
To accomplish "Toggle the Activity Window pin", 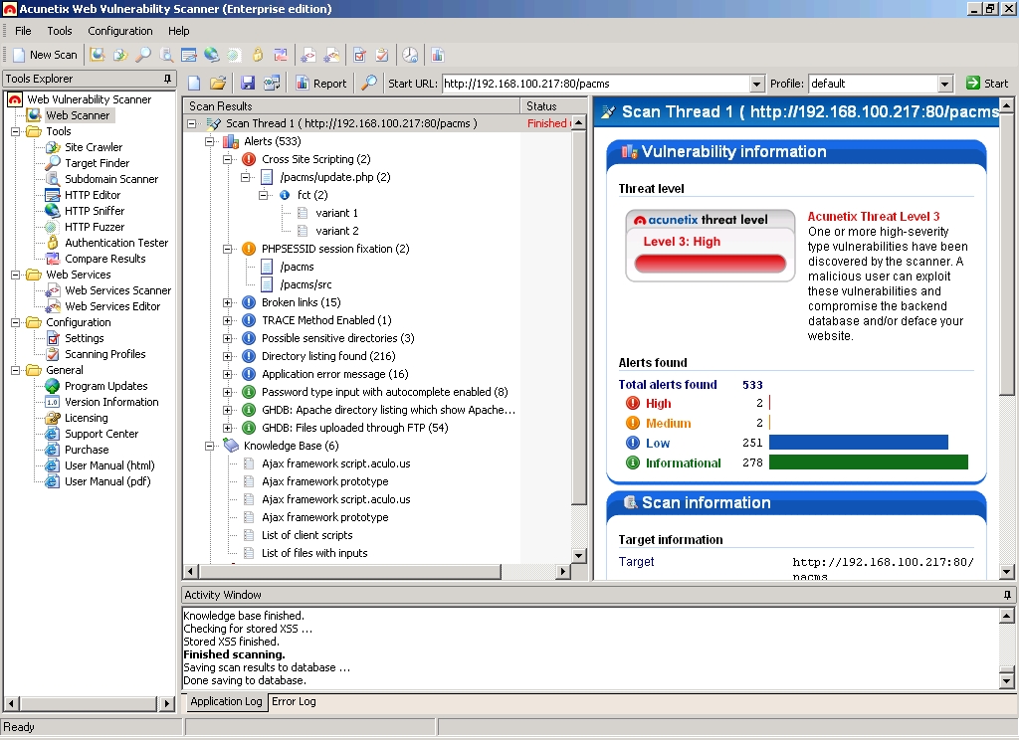I will (1006, 595).
